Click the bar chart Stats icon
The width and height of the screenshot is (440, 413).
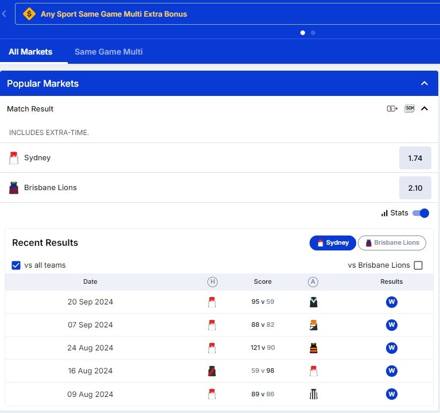(x=384, y=213)
